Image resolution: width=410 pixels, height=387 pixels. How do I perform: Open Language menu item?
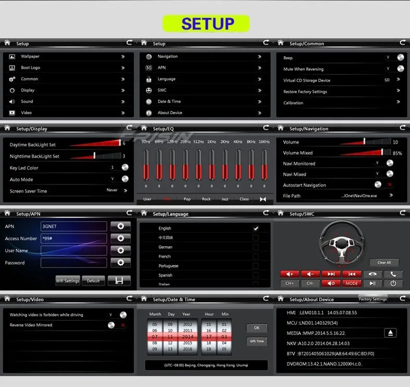pyautogui.click(x=204, y=79)
